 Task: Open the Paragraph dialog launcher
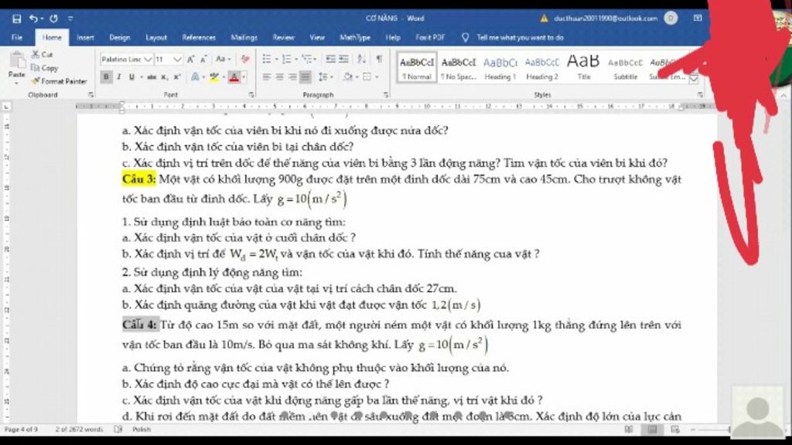[386, 95]
